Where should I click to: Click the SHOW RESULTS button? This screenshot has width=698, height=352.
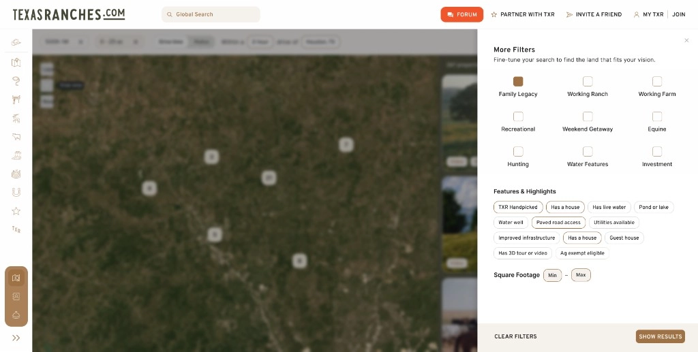pos(660,336)
